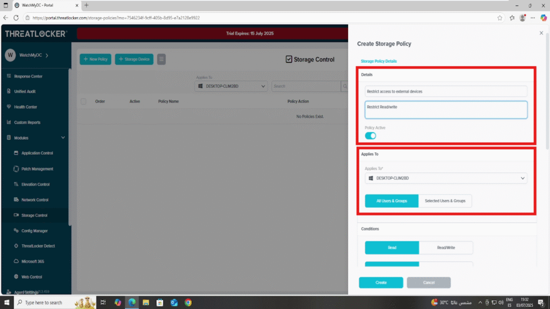
Task: Go back in the browser
Action: (5, 18)
